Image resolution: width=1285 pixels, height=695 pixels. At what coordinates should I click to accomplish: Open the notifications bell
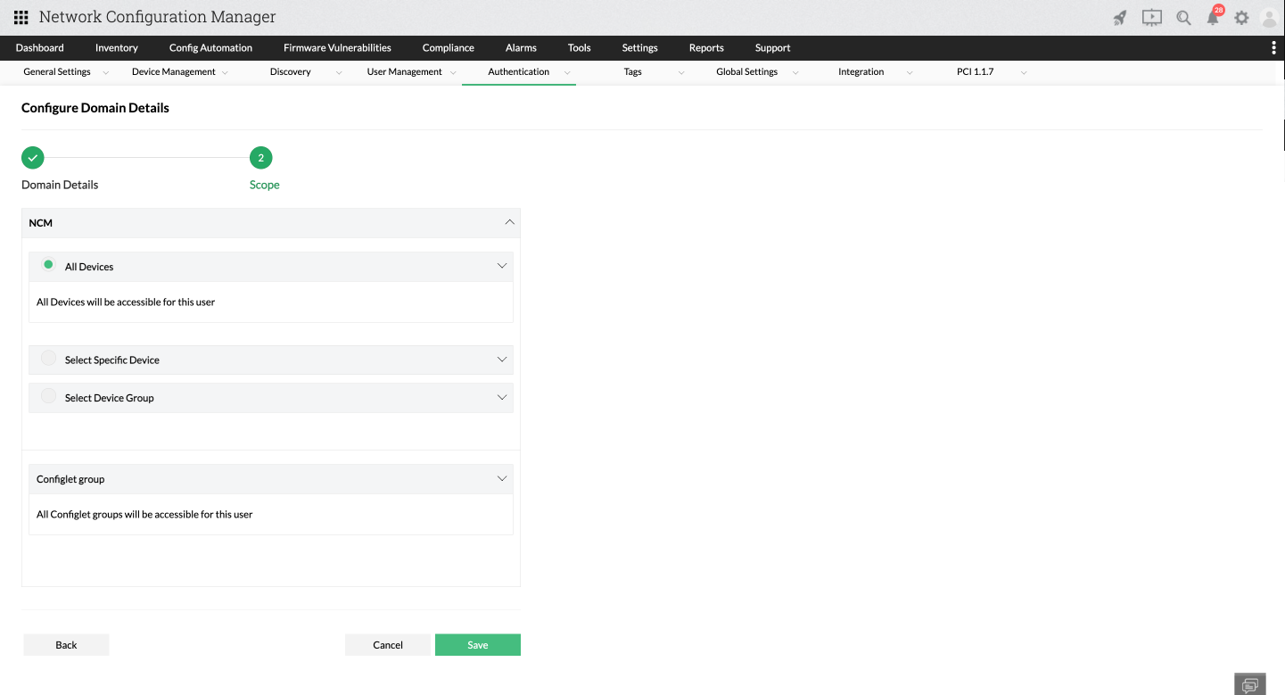coord(1214,18)
